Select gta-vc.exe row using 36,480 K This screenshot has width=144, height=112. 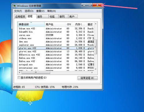(56, 52)
